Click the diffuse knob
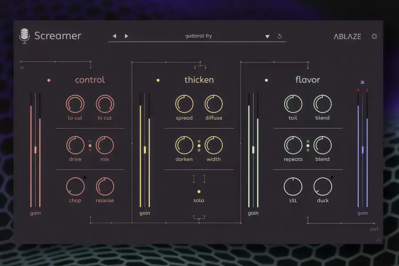This screenshot has height=266, width=399. pyautogui.click(x=214, y=104)
